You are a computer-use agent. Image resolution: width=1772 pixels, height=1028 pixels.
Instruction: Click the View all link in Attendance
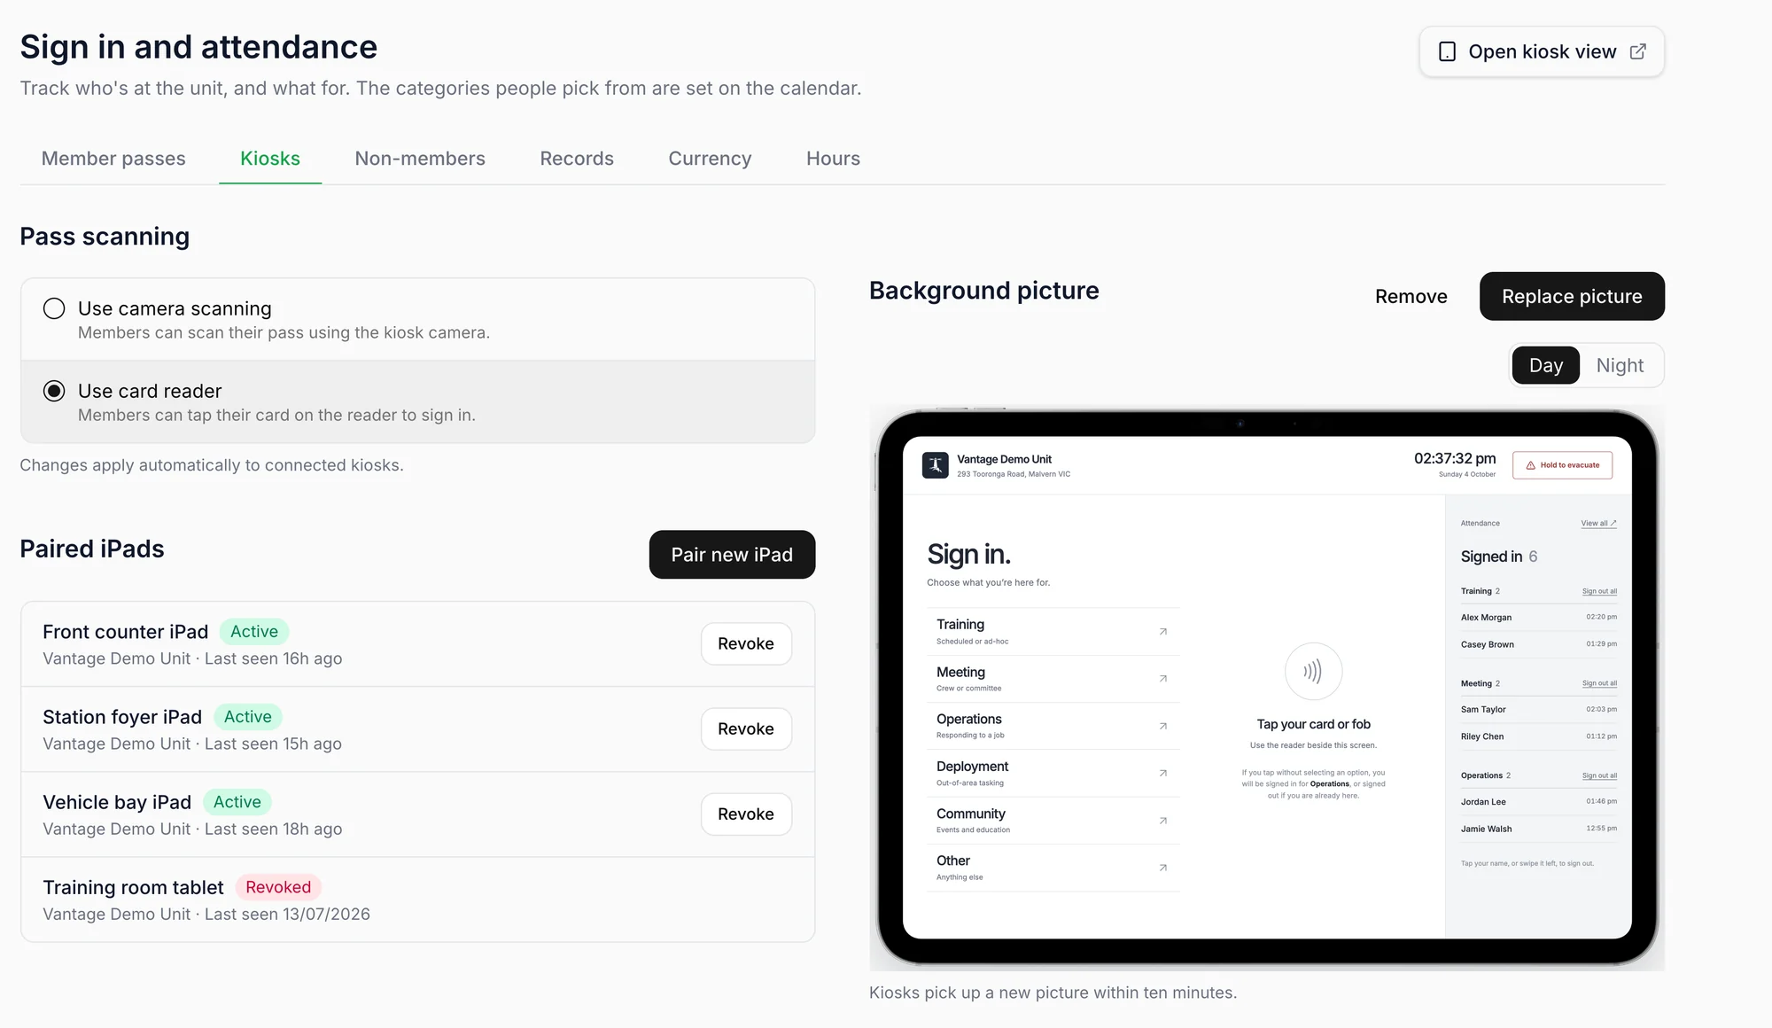click(x=1598, y=524)
